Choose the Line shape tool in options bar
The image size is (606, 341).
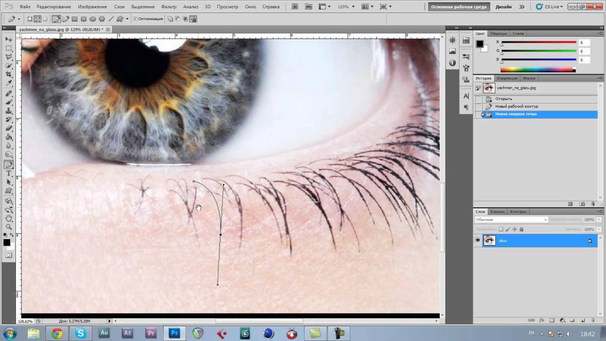coord(111,19)
